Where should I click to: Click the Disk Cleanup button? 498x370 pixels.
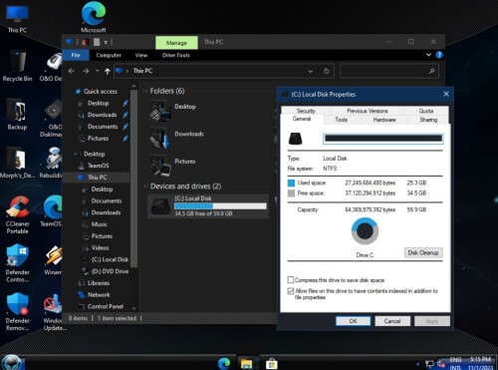[x=423, y=252]
